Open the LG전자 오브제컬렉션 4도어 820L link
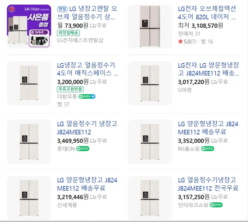Image resolution: width=248 pixels, height=222 pixels. pos(208,13)
